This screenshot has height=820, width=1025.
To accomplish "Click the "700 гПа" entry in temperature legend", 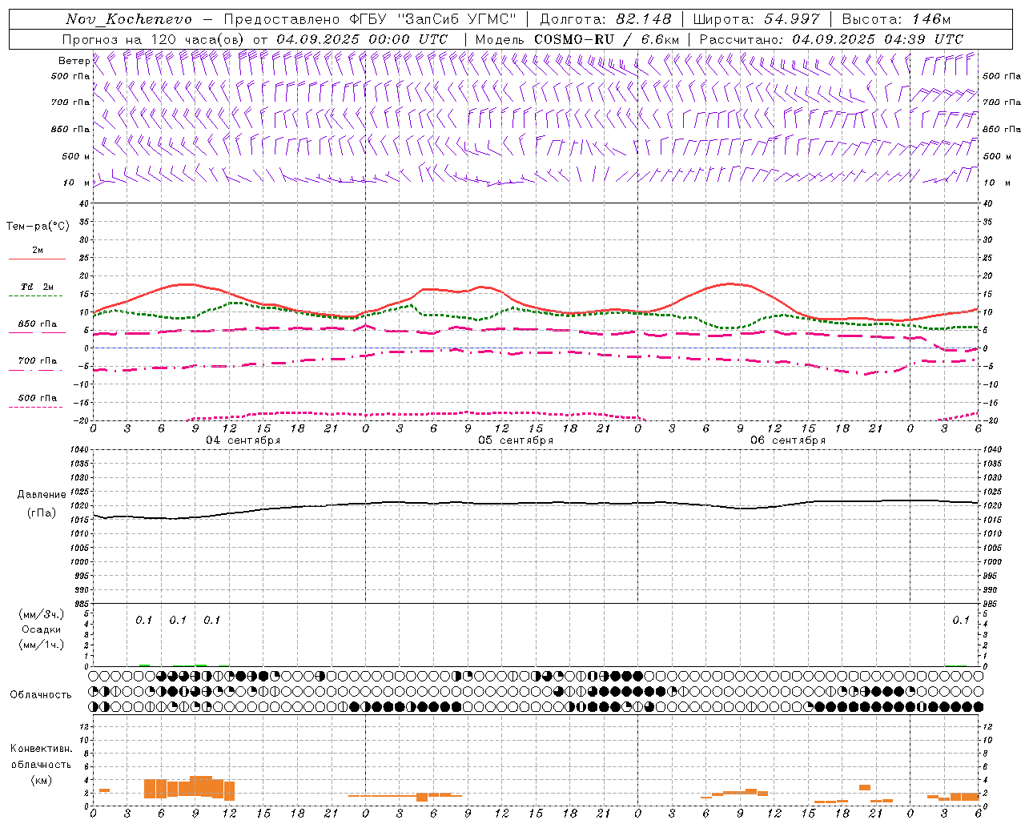I will point(37,361).
